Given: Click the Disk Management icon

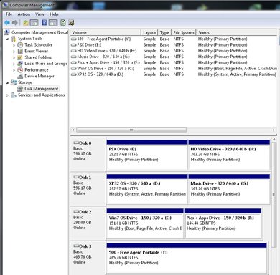Looking at the screenshot, I should pos(20,89).
